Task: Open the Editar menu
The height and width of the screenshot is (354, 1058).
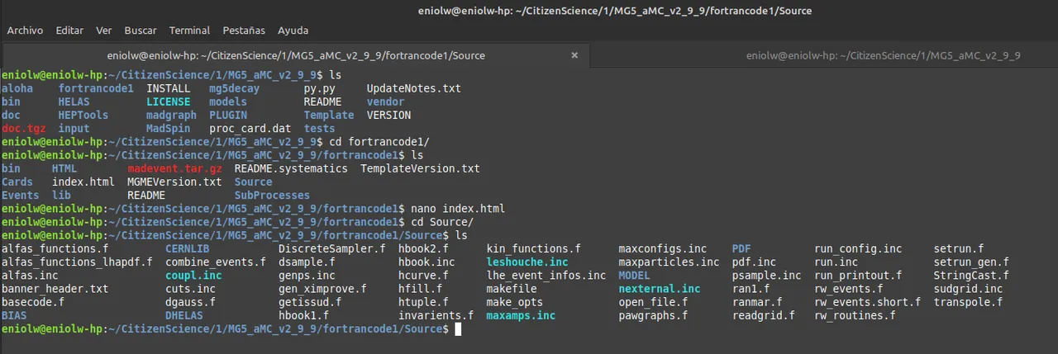Action: (69, 31)
